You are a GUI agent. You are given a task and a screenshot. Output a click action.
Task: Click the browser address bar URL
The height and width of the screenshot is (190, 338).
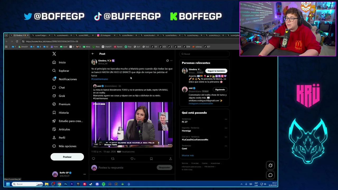tap(52, 41)
